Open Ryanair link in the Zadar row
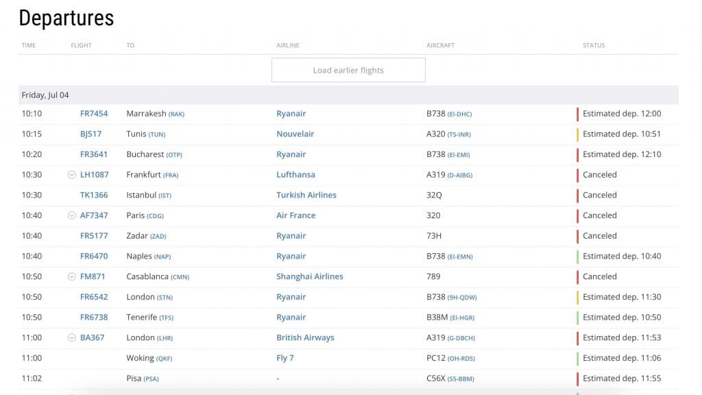The width and height of the screenshot is (702, 395). point(291,236)
